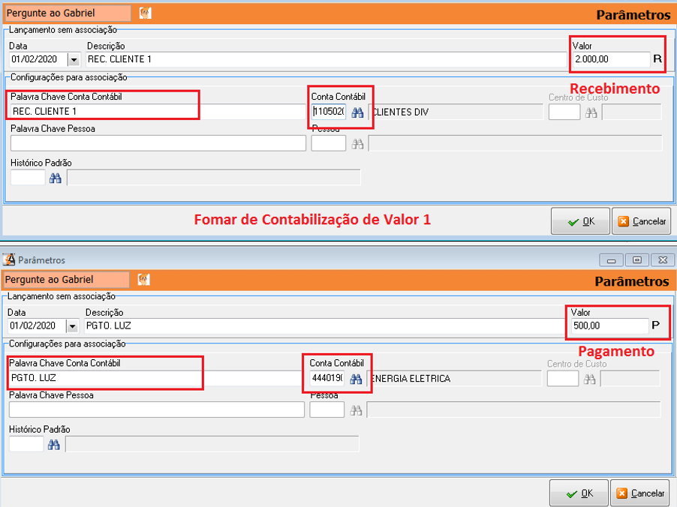Click Cancelar in the PGTO. LUZ dialog
Screen dimensions: 677x507
coord(639,493)
